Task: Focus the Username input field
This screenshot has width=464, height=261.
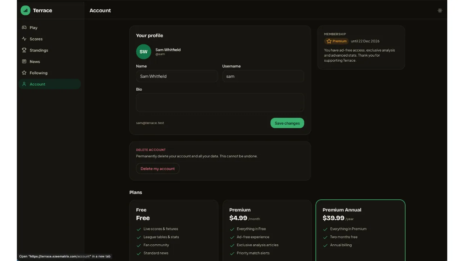Action: tap(263, 76)
